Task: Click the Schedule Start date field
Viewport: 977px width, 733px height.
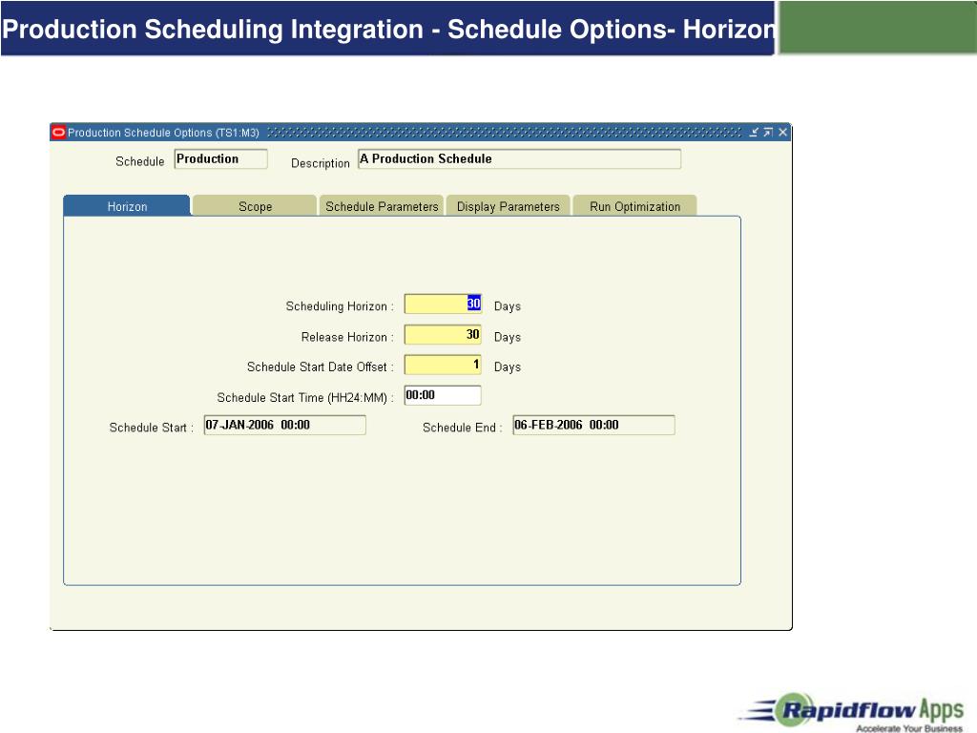Action: point(284,425)
